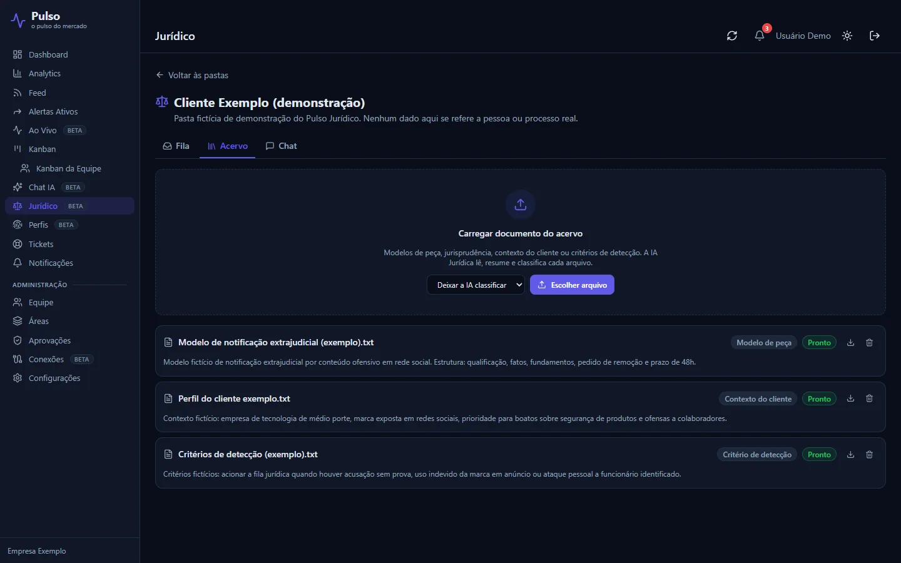The image size is (901, 563).
Task: Go to Feed in sidebar
Action: (69, 93)
